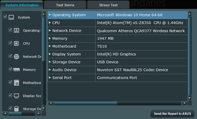The image size is (197, 119).
Task: Click the Motherboard icon in sidebar
Action: click(x=16, y=83)
